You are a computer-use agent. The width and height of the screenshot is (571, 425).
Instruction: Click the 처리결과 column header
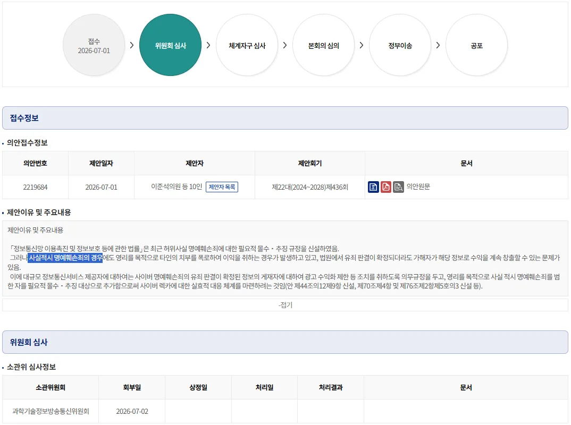coord(331,387)
